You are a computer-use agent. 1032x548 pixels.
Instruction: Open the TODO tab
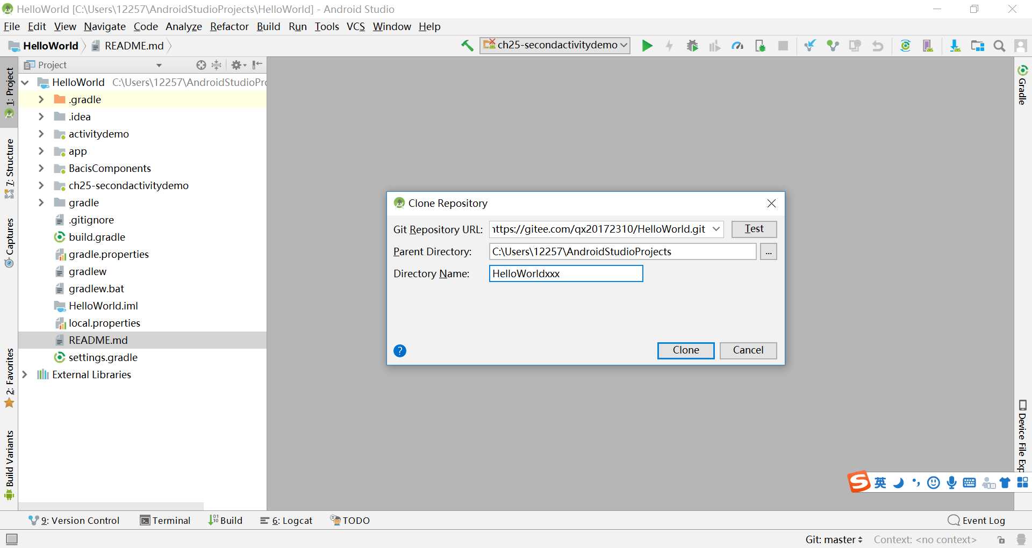click(350, 520)
